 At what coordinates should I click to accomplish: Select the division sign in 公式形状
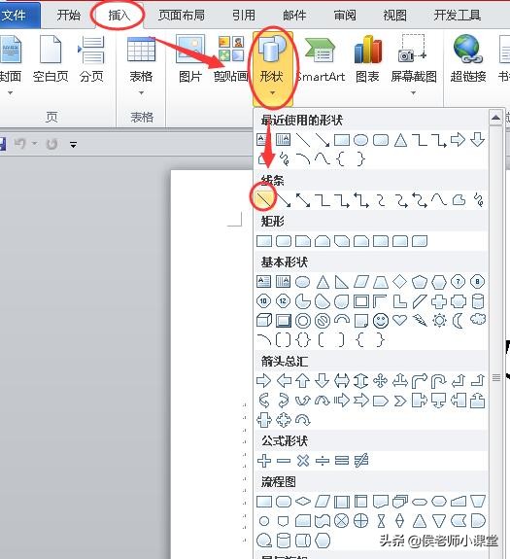[323, 461]
